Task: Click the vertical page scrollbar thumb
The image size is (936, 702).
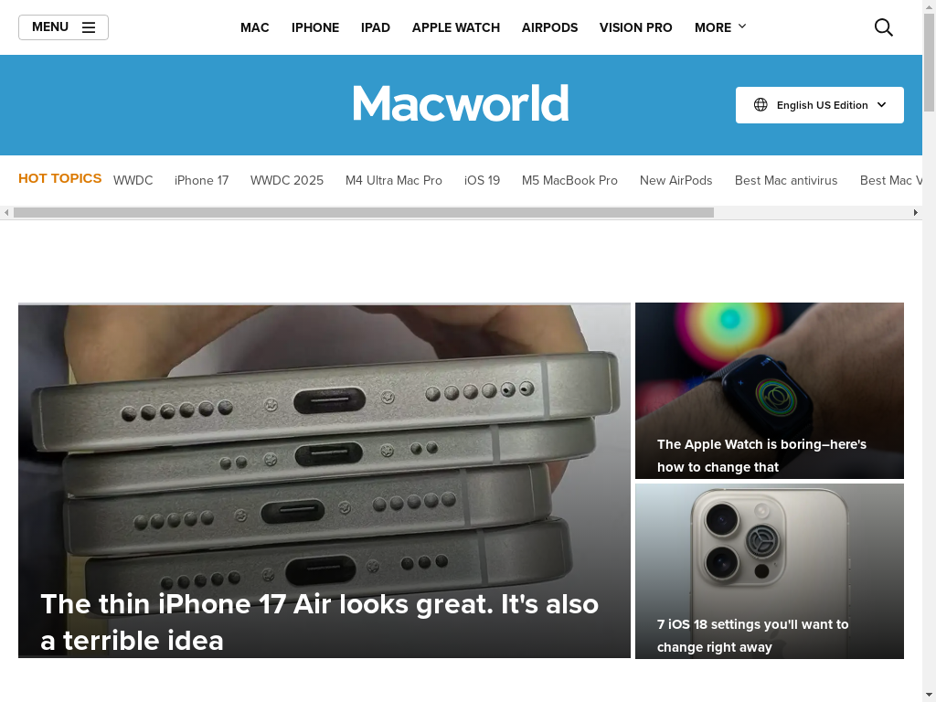Action: coord(929,62)
